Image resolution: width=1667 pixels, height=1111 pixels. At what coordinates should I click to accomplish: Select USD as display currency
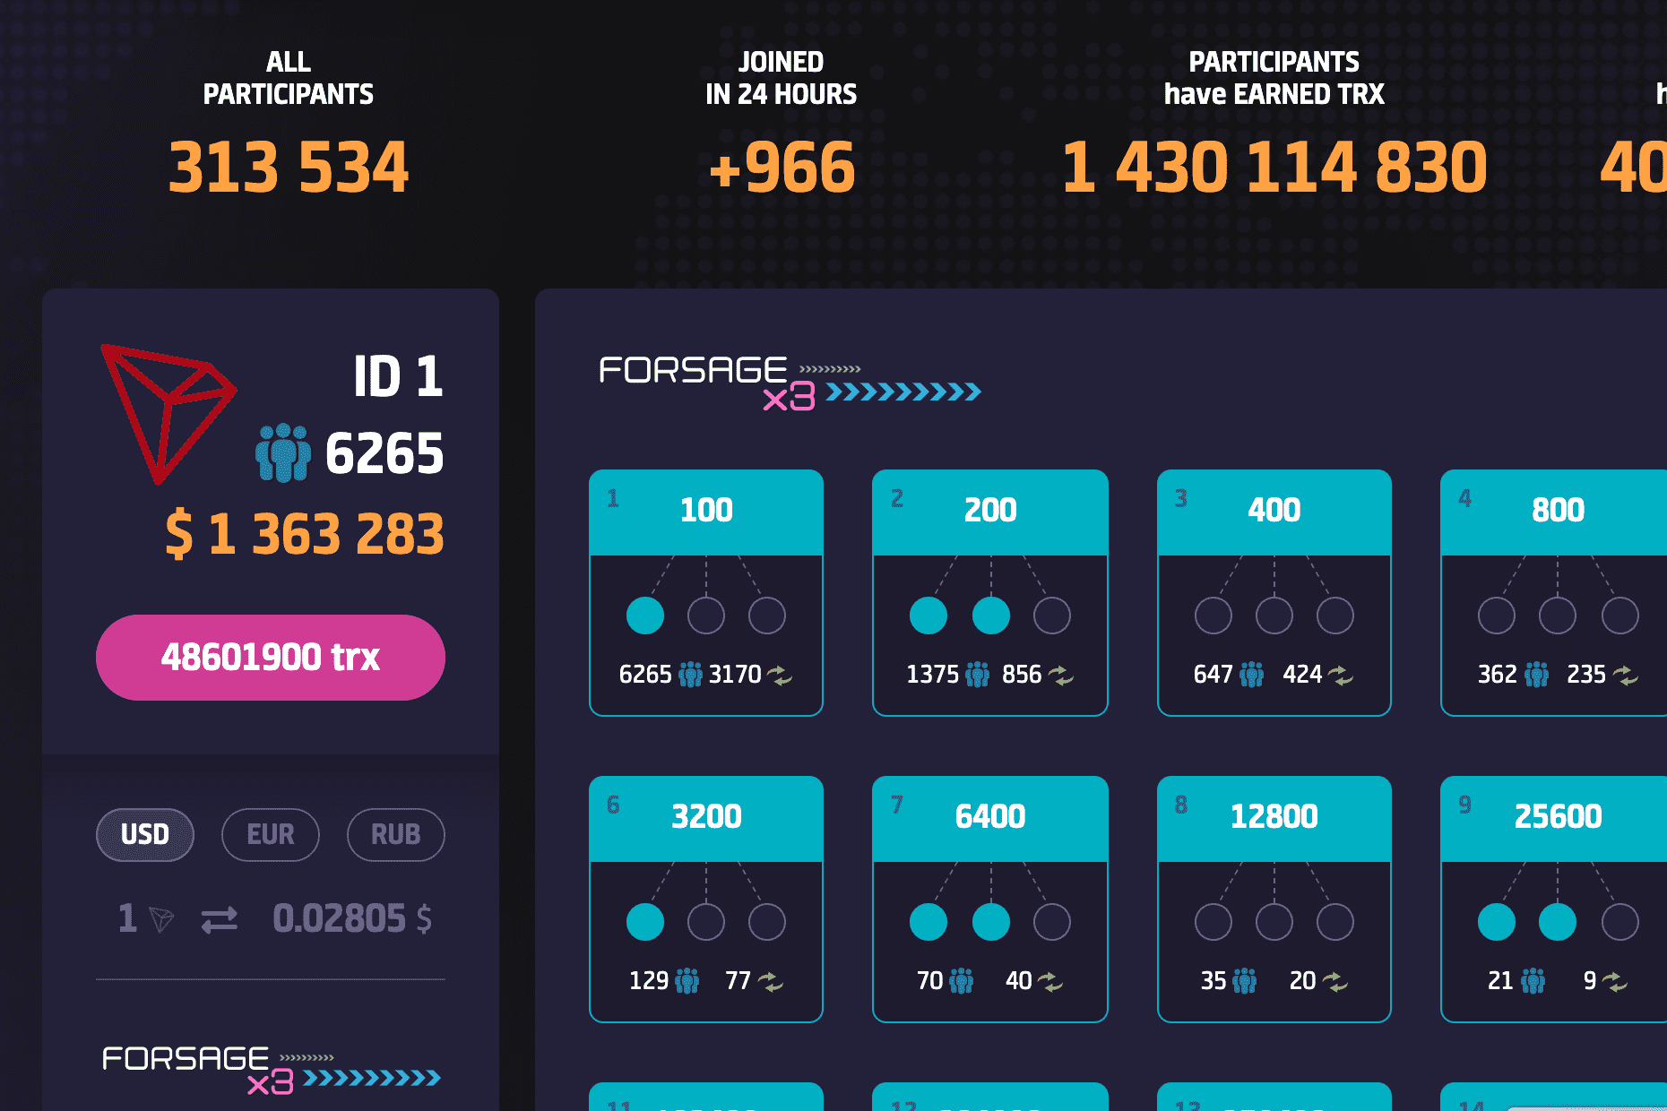click(x=144, y=834)
